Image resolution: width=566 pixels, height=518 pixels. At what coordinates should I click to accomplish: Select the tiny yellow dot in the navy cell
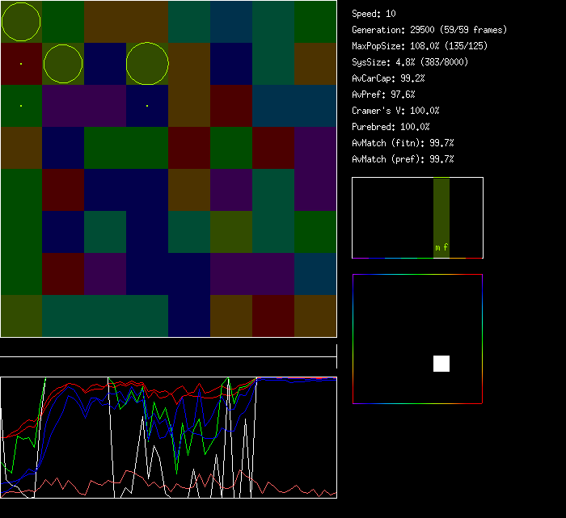coord(147,105)
